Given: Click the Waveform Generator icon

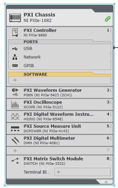Looking at the screenshot, I should coord(15,92).
